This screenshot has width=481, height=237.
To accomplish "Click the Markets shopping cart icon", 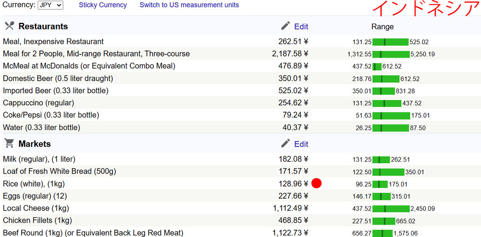I will pos(9,143).
